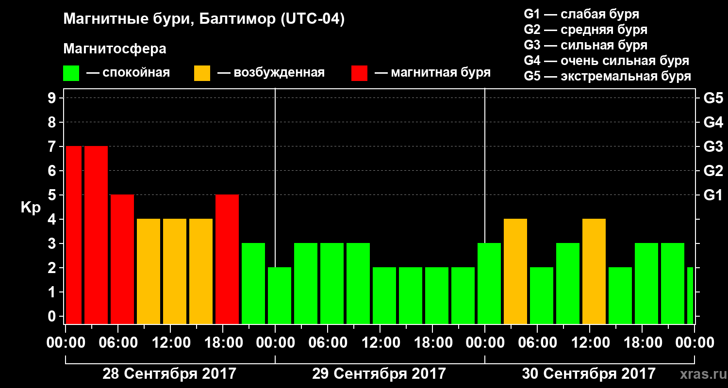The image size is (728, 388).
Task: Click the '00:00' label at the far right end
Action: tap(695, 343)
